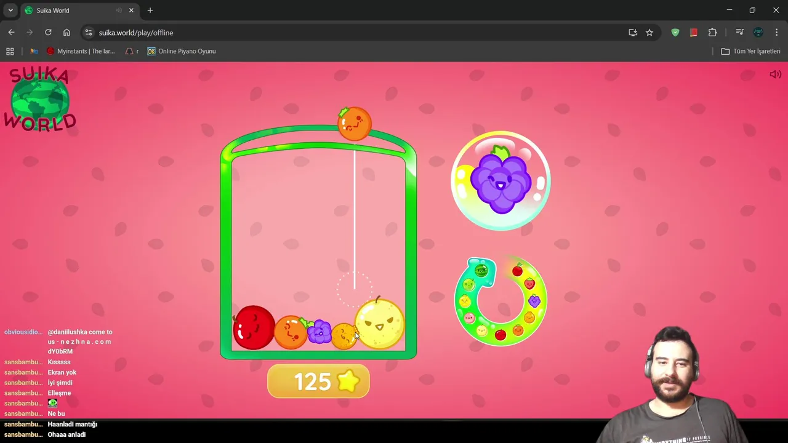Click chat message 'İyi şimdi'
Viewport: 788px width, 443px height.
(x=60, y=383)
